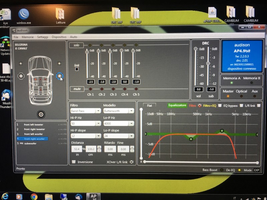Click the Equalizzatore button
This screenshot has width=267, height=200.
coord(177,105)
